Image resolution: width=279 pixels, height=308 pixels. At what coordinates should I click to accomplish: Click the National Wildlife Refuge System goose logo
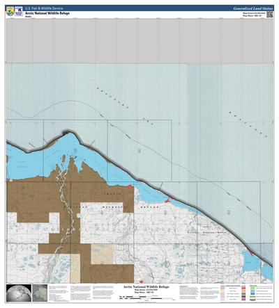click(x=19, y=11)
